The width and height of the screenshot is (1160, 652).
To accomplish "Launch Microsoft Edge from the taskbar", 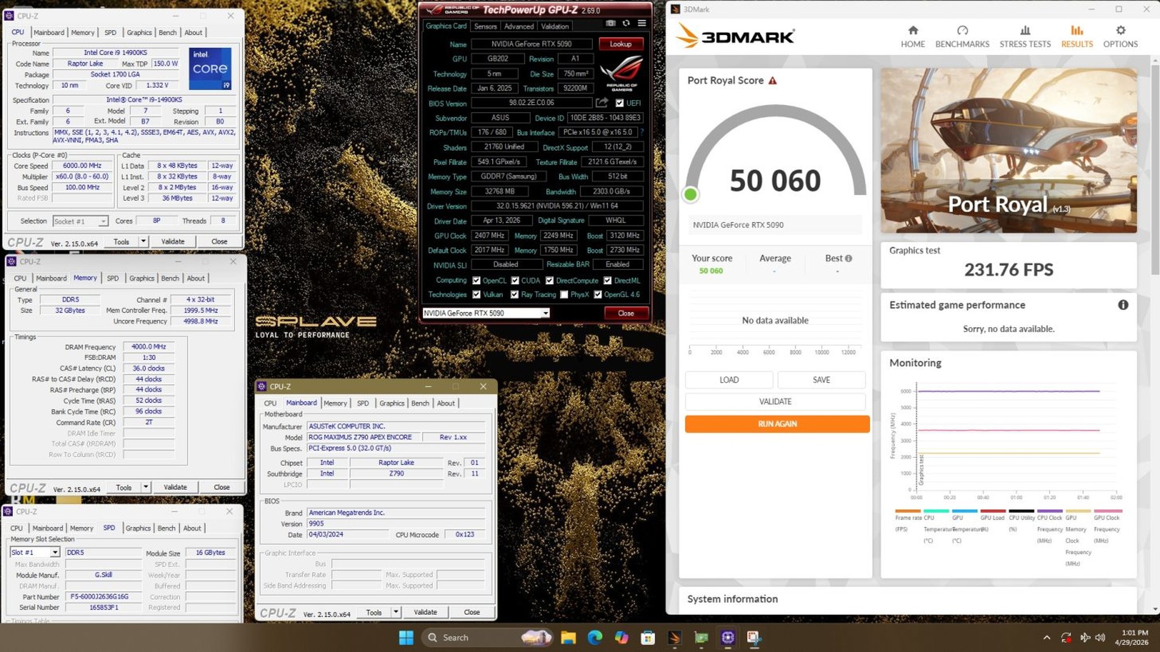I will (595, 638).
